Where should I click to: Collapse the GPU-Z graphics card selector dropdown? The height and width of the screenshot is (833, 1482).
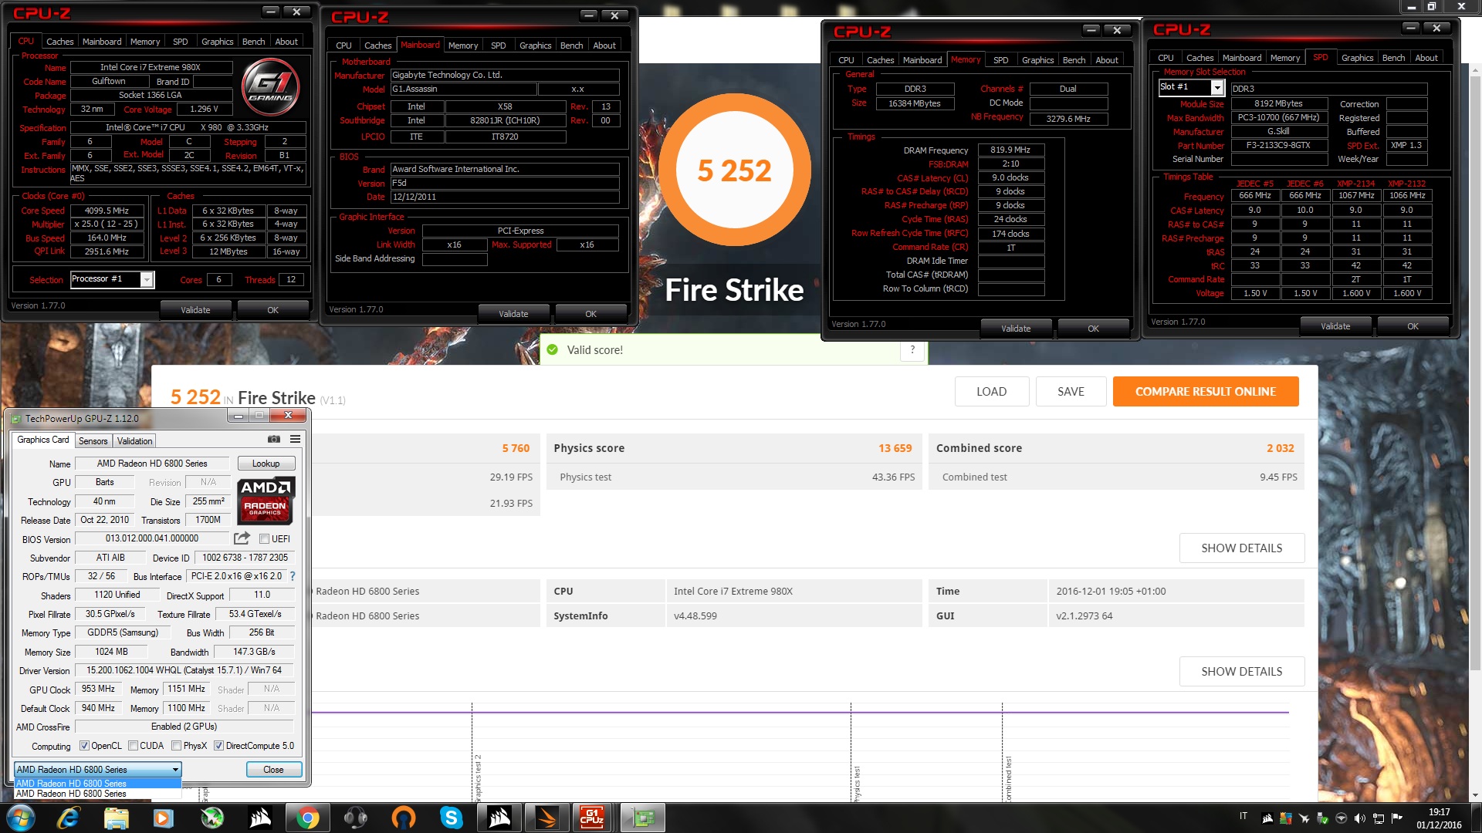[175, 770]
